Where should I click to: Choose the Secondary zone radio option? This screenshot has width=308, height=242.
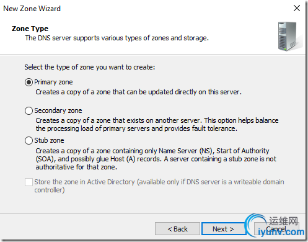[x=29, y=110]
